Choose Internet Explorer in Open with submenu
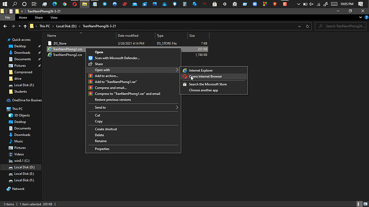 [x=214, y=70]
